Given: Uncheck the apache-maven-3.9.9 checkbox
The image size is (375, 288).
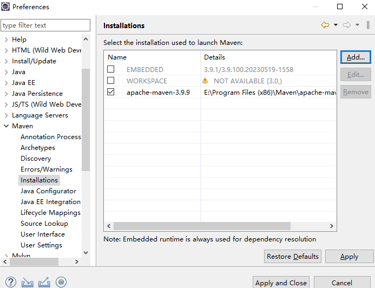Looking at the screenshot, I should point(111,92).
